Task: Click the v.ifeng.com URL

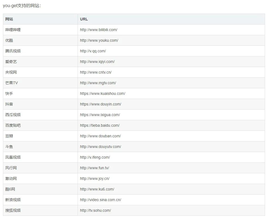Action: point(95,157)
